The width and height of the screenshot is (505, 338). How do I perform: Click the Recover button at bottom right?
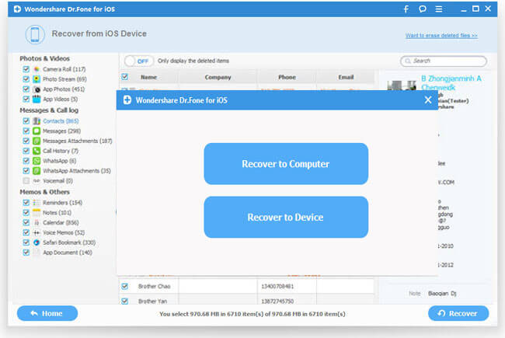pyautogui.click(x=458, y=313)
